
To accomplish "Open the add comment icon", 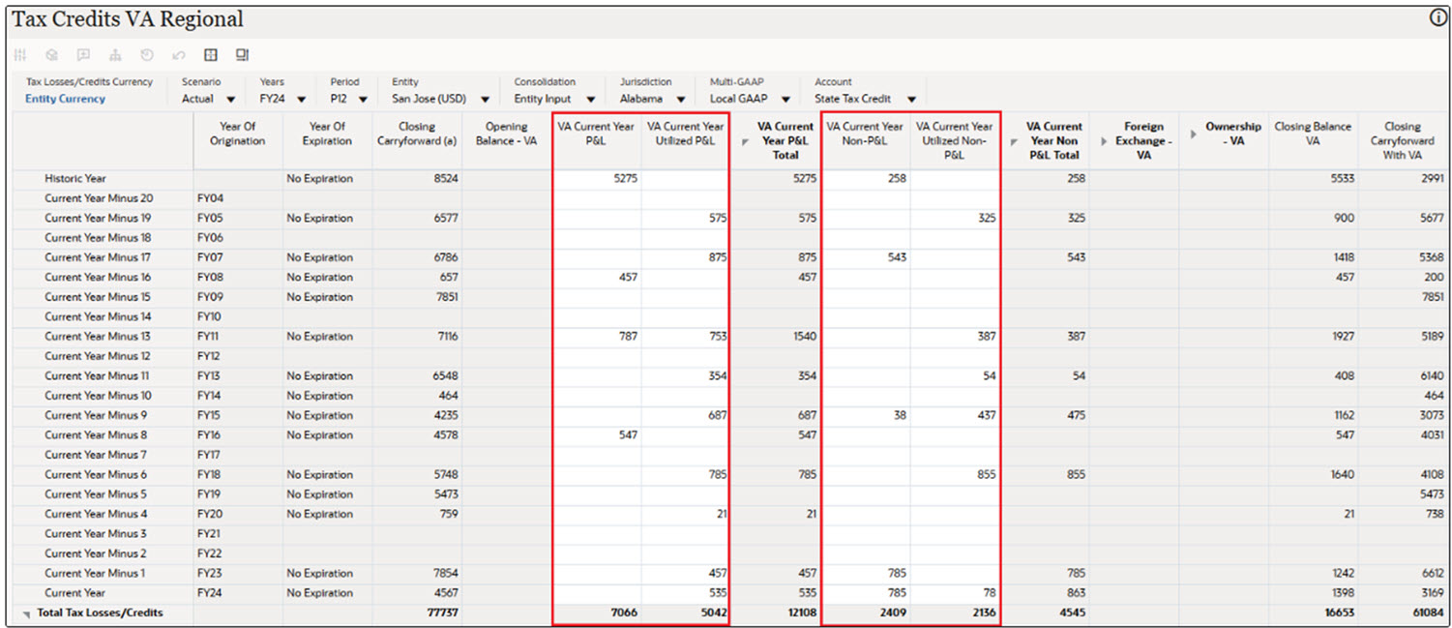I will (x=83, y=55).
